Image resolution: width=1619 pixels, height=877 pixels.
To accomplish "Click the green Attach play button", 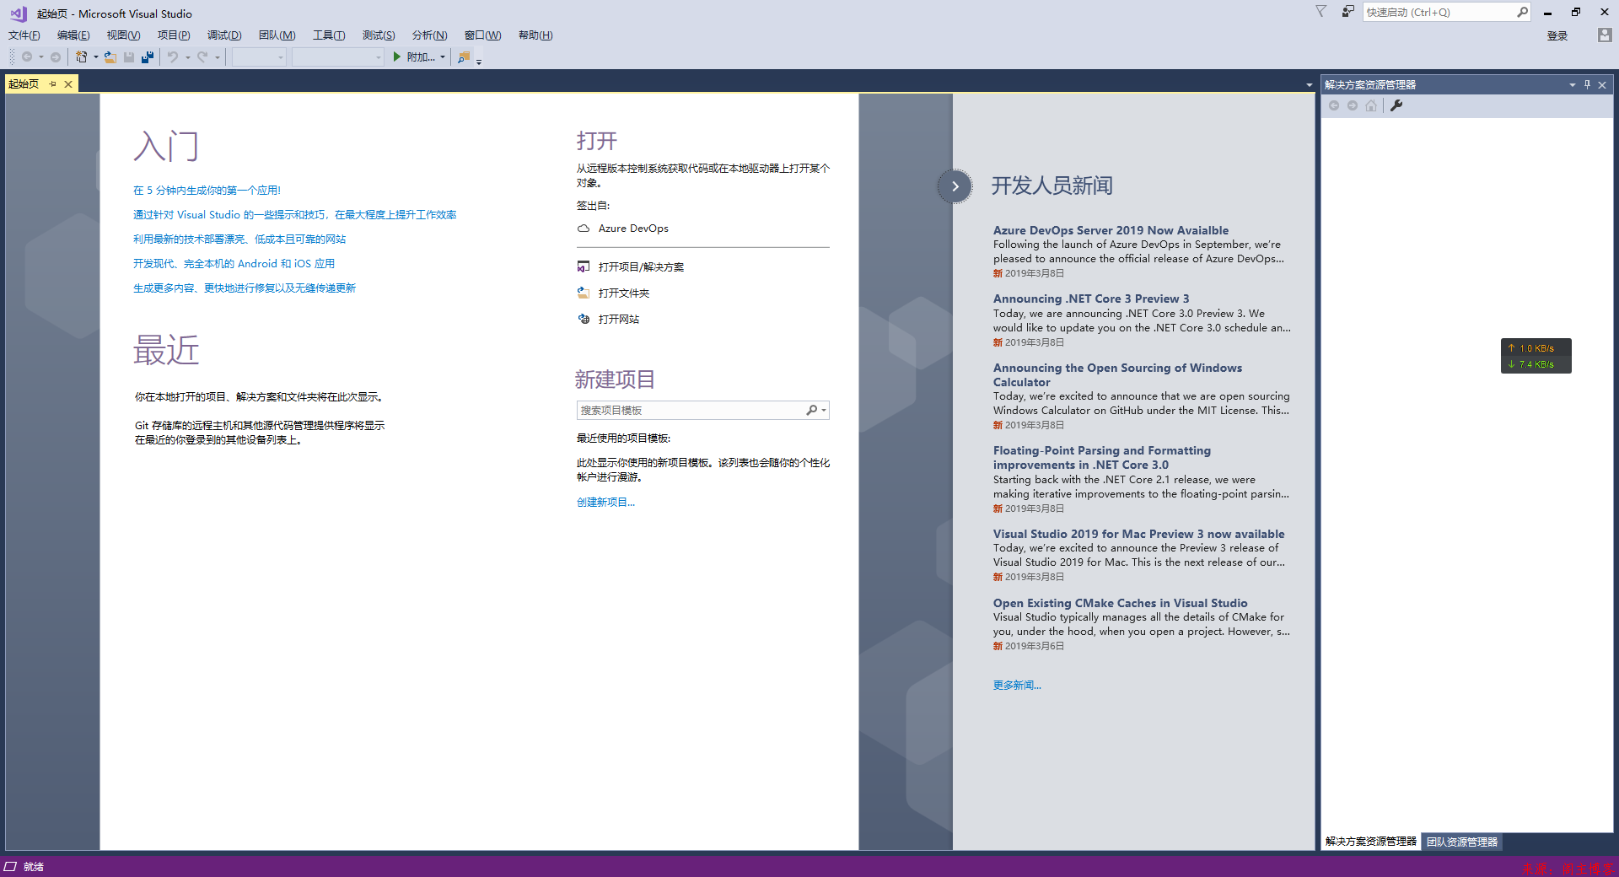I will tap(397, 57).
